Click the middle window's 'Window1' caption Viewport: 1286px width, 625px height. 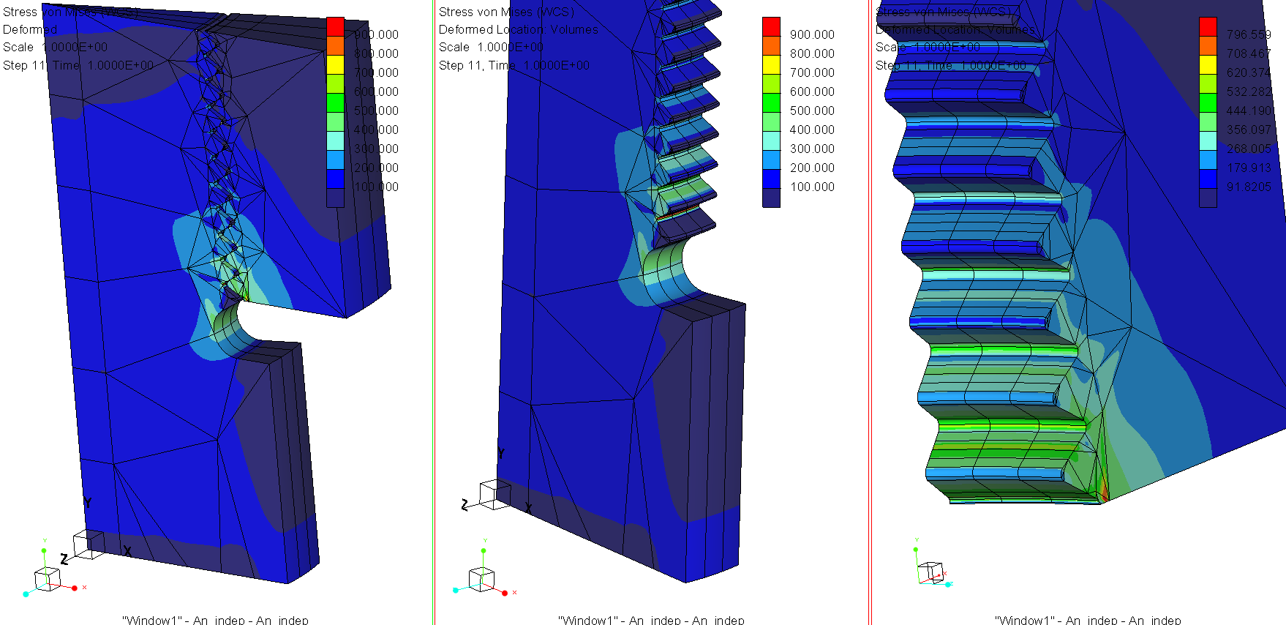coord(651,620)
